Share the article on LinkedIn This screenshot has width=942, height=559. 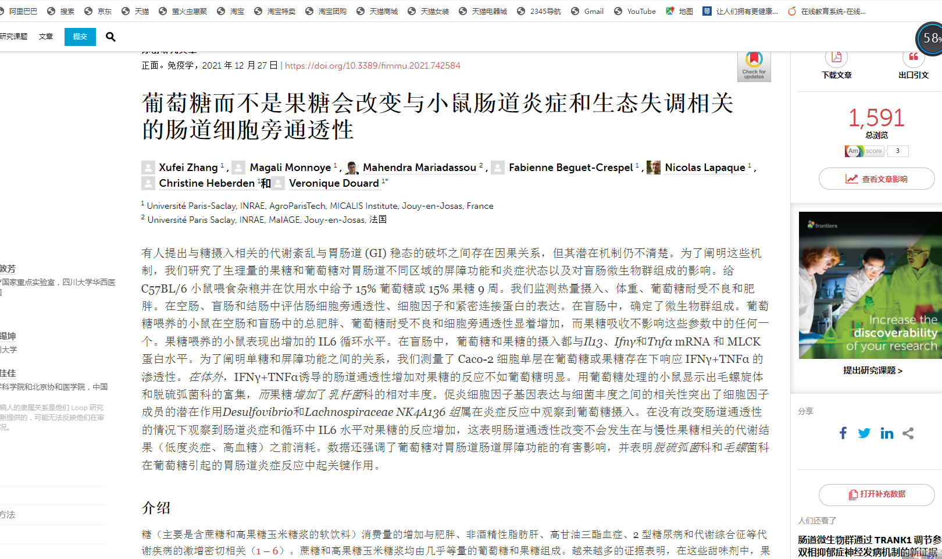coord(887,433)
